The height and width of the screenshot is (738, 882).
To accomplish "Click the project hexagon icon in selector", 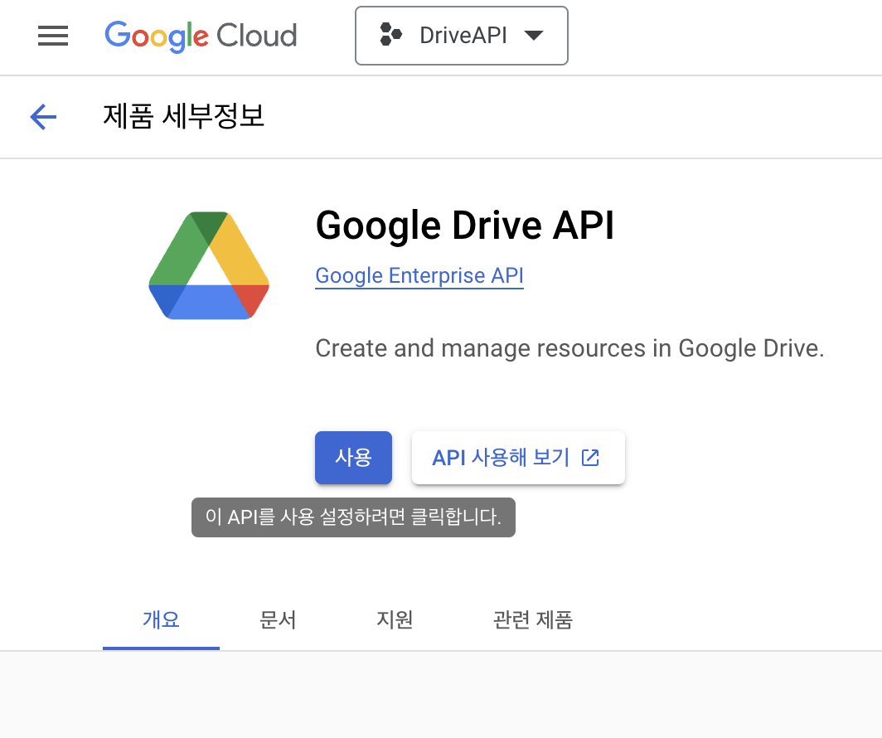I will [x=390, y=35].
